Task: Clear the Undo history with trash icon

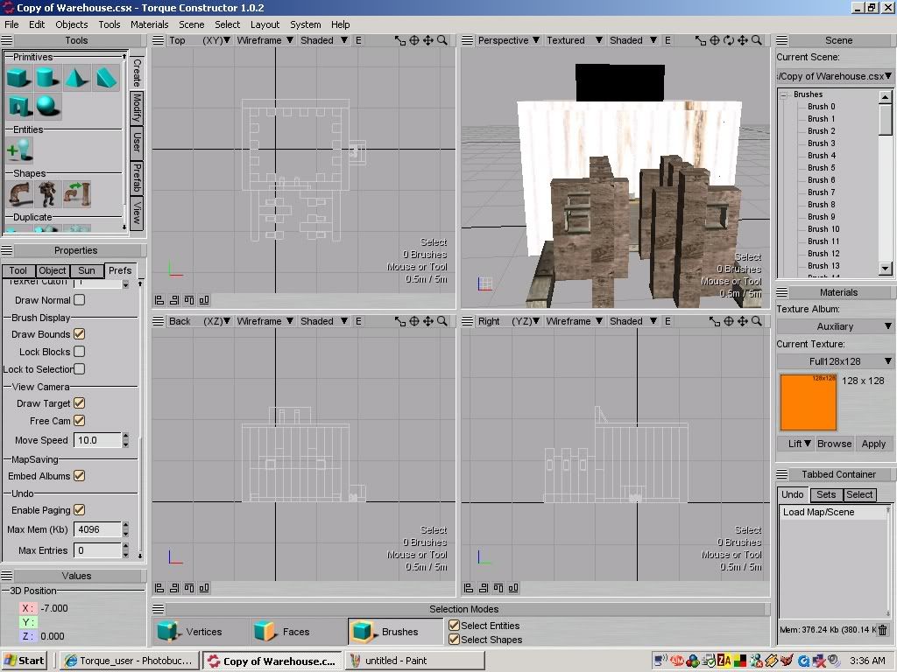Action: [882, 629]
